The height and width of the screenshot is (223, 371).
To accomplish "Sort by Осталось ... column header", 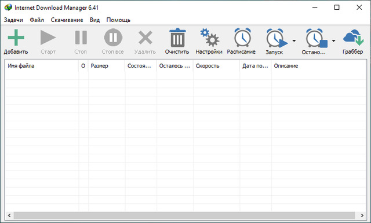I will [175, 66].
